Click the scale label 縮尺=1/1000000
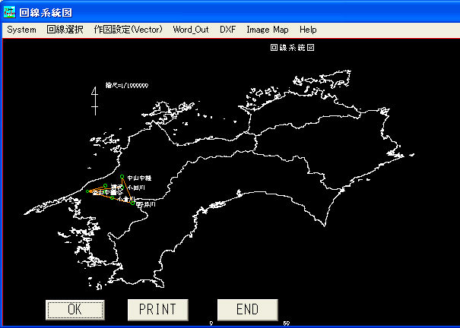The image size is (460, 328). (x=126, y=86)
